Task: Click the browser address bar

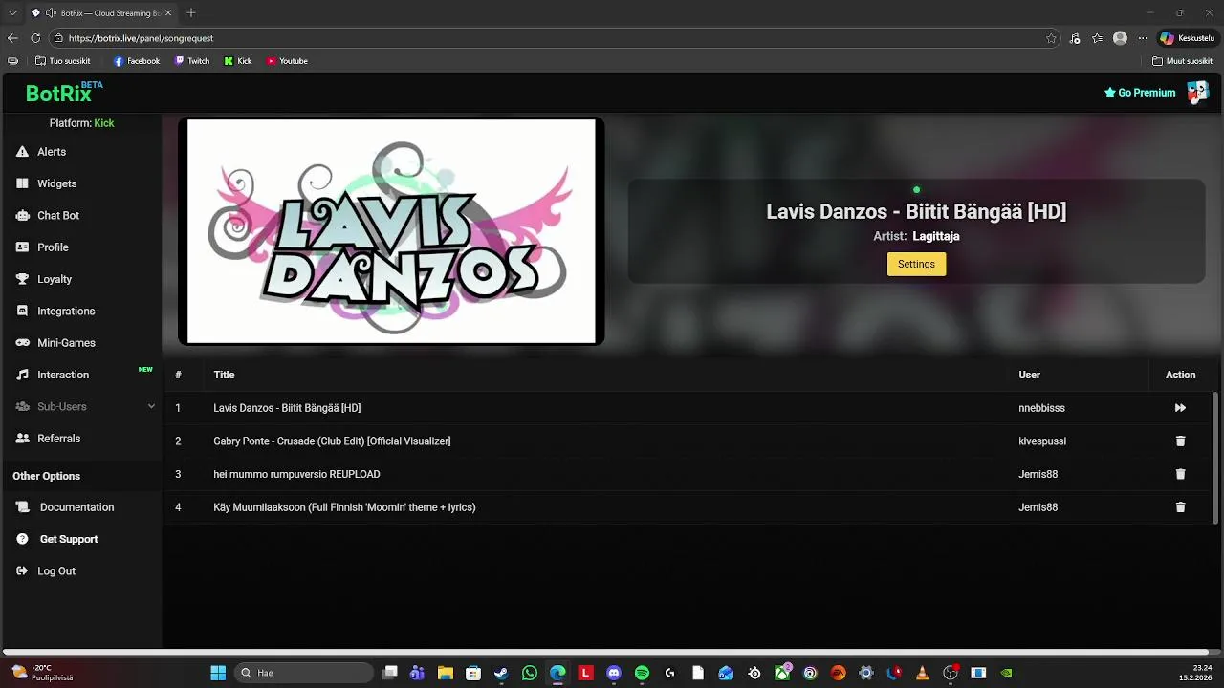Action: pyautogui.click(x=555, y=38)
